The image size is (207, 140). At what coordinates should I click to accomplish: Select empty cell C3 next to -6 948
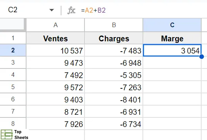172,62
